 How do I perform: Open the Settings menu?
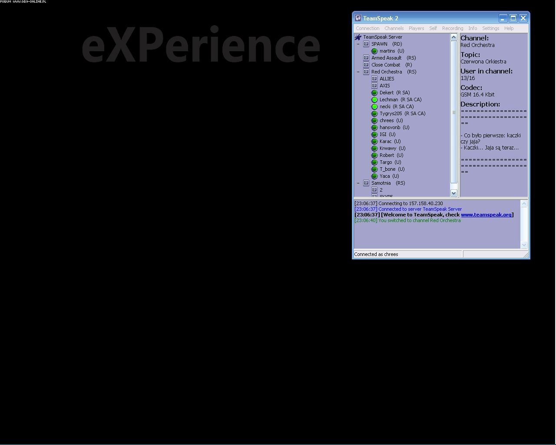click(491, 28)
